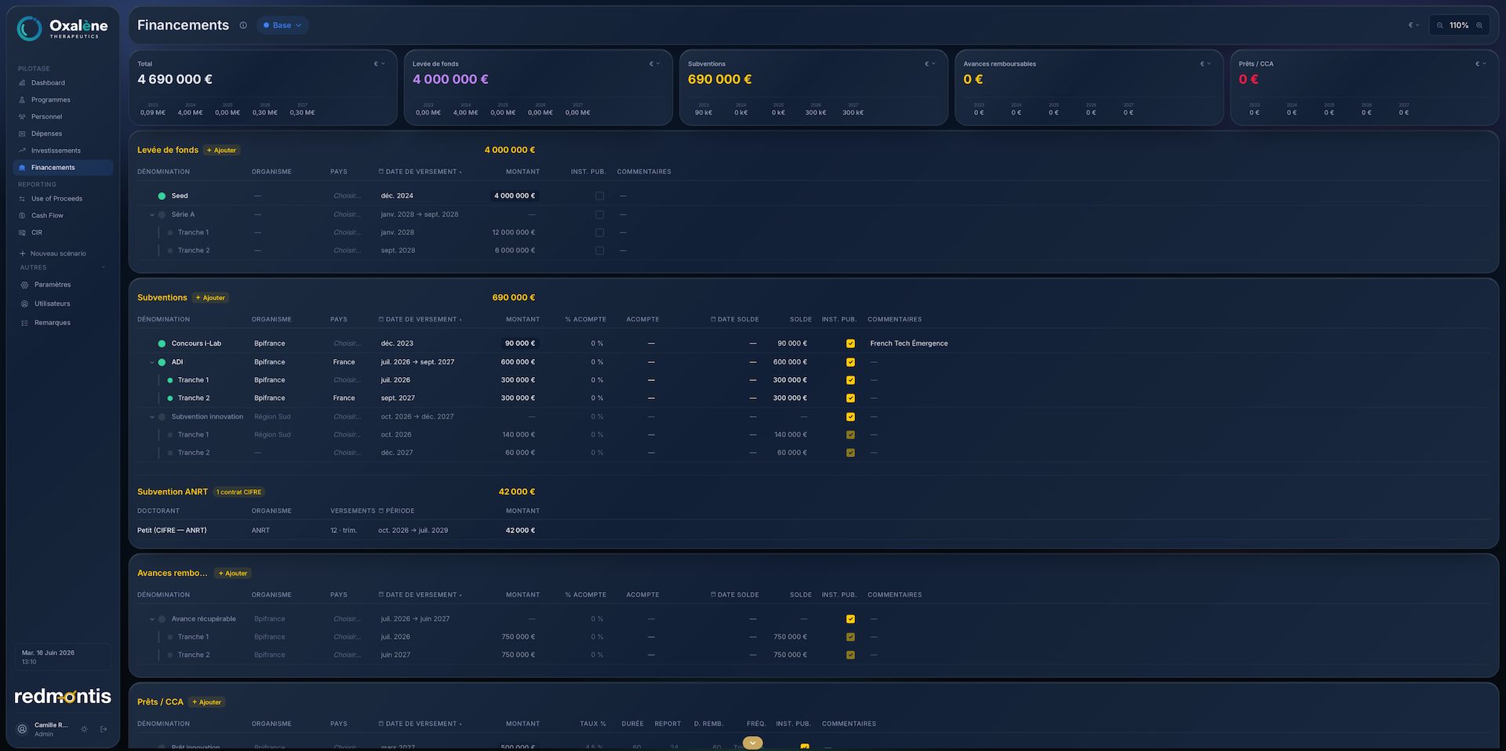Open Use of Proceeds in the sidebar
Viewport: 1506px width, 751px height.
coord(63,199)
